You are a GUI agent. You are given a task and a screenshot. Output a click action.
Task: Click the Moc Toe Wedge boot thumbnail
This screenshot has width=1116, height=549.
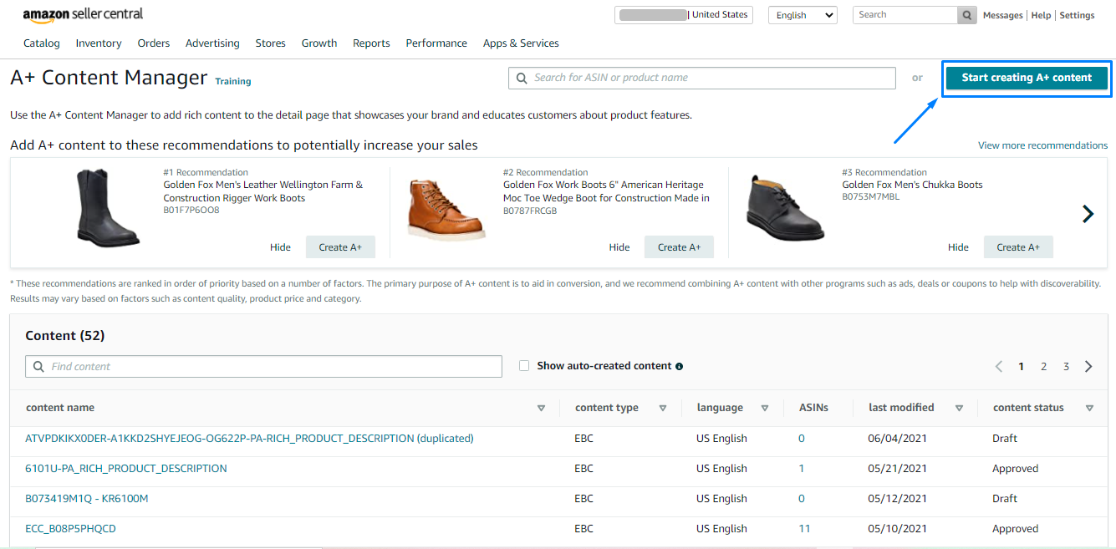tap(446, 209)
